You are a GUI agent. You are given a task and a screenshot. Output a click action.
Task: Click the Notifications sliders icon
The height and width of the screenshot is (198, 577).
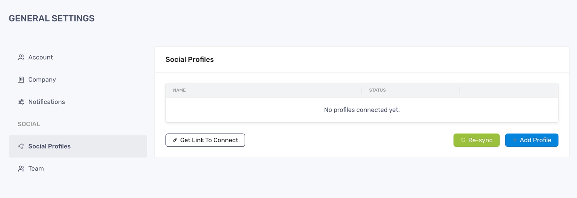(21, 102)
